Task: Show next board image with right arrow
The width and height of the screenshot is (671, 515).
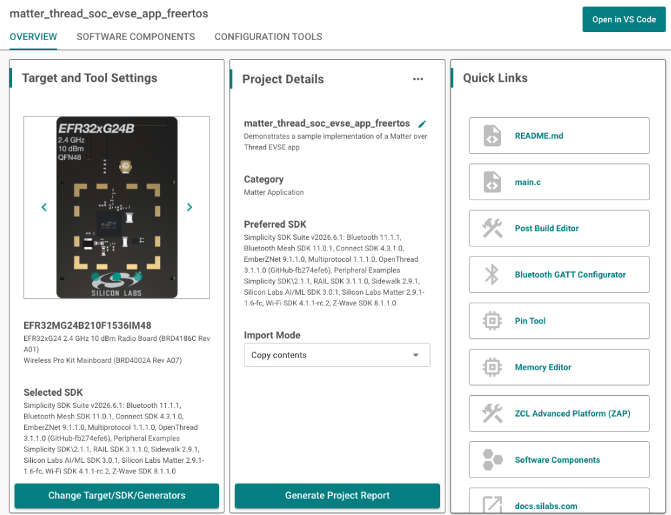Action: pyautogui.click(x=190, y=207)
